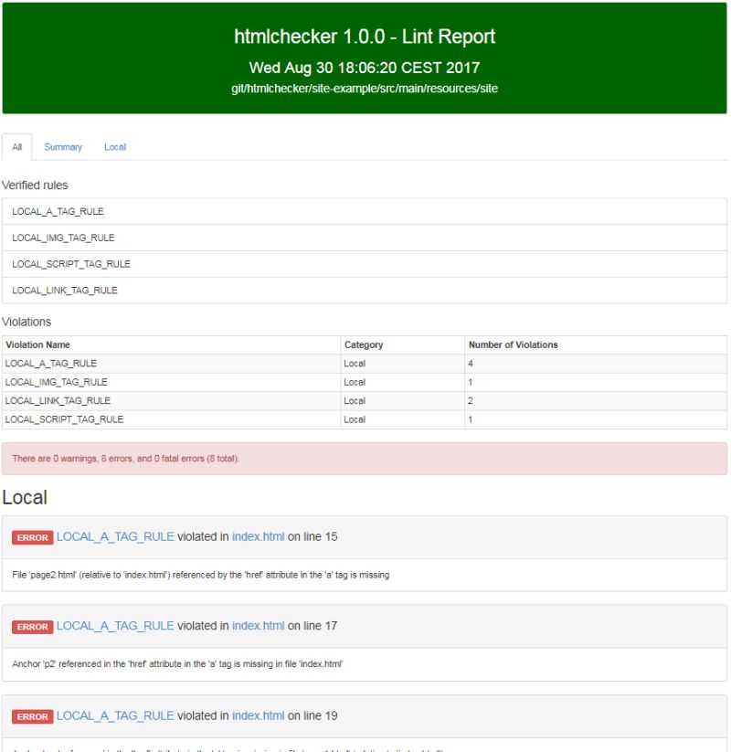This screenshot has width=731, height=752.
Task: Click LOCAL_A_TAG_RULE link in the first violation
Action: pos(115,537)
